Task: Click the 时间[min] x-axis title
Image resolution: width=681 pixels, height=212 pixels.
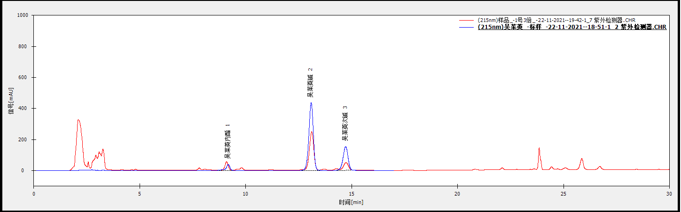Action: tap(351, 202)
